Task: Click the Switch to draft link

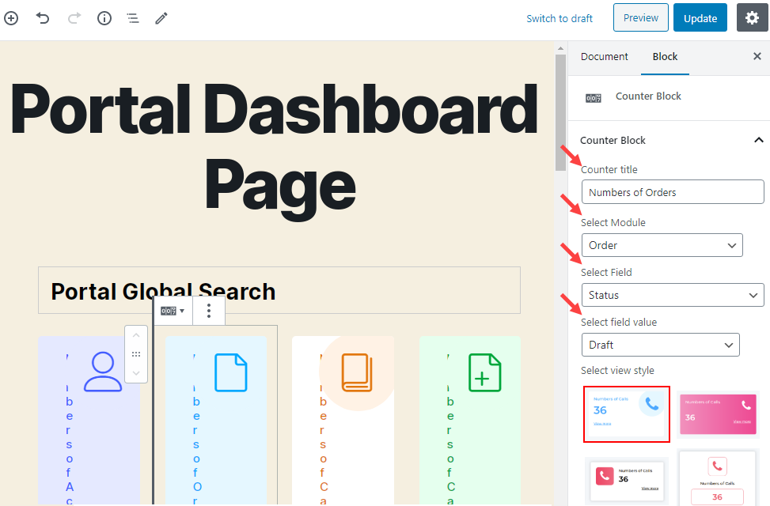Action: tap(559, 18)
